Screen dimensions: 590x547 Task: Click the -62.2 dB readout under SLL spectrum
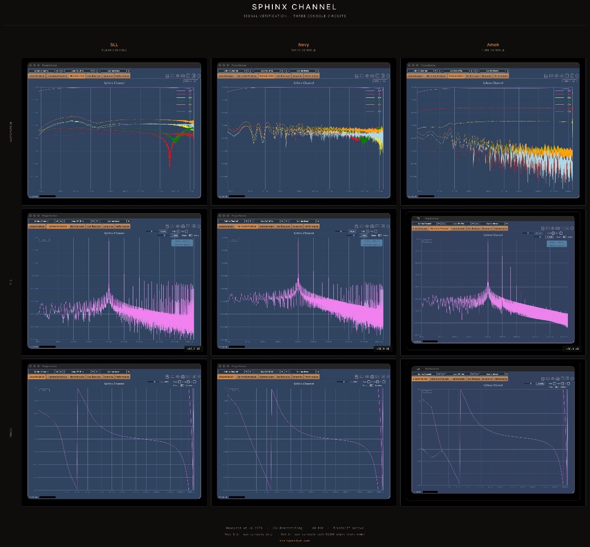pyautogui.click(x=193, y=349)
